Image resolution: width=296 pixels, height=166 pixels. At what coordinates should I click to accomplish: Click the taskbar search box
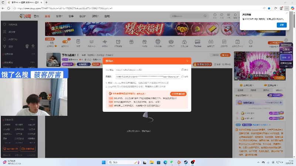(x=124, y=162)
